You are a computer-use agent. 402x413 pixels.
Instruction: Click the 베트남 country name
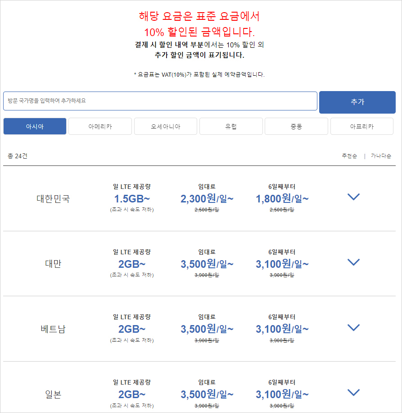tap(53, 329)
